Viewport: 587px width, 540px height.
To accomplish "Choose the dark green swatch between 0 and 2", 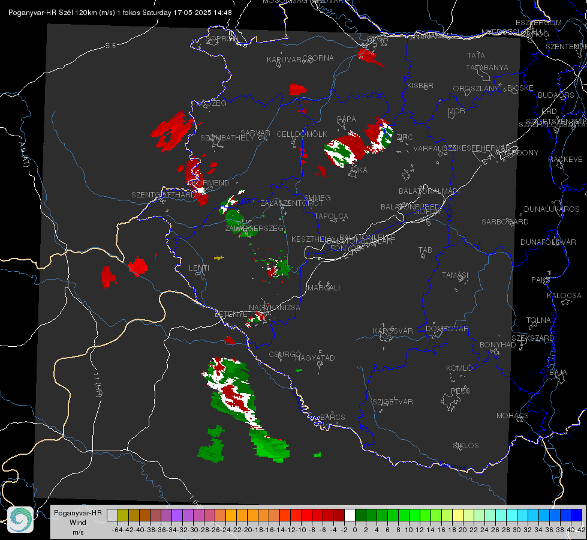I will (360, 515).
